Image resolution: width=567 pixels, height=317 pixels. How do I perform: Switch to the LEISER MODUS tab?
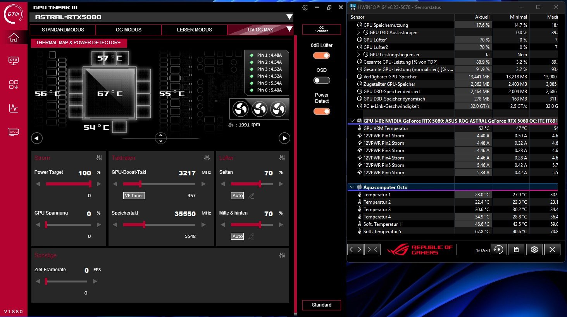[x=195, y=29]
